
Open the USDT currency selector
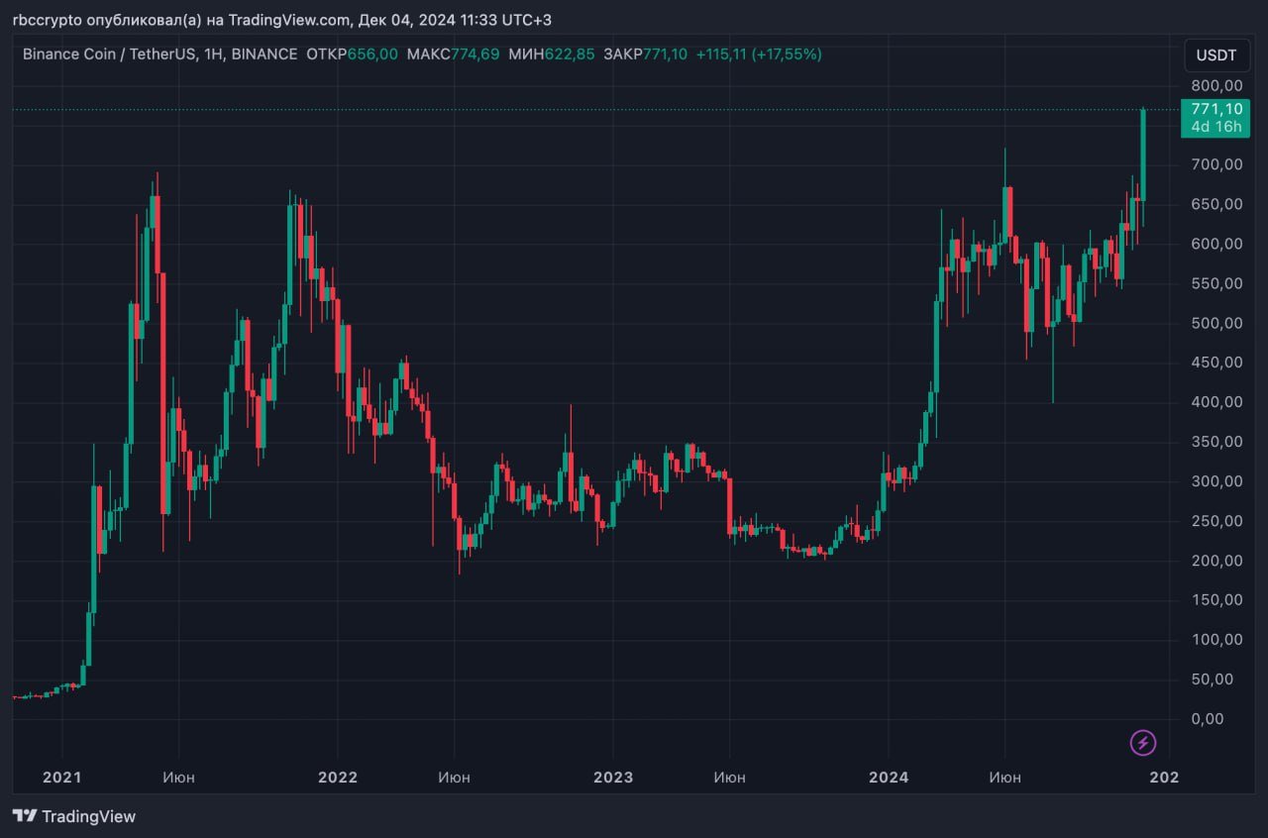(x=1216, y=55)
